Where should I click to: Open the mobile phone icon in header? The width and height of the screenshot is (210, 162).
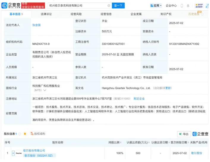coord(182,6)
